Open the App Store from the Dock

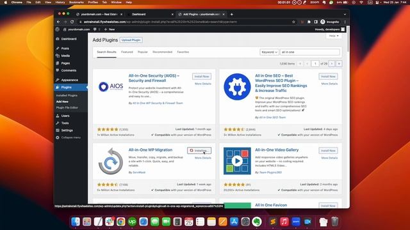[234, 222]
